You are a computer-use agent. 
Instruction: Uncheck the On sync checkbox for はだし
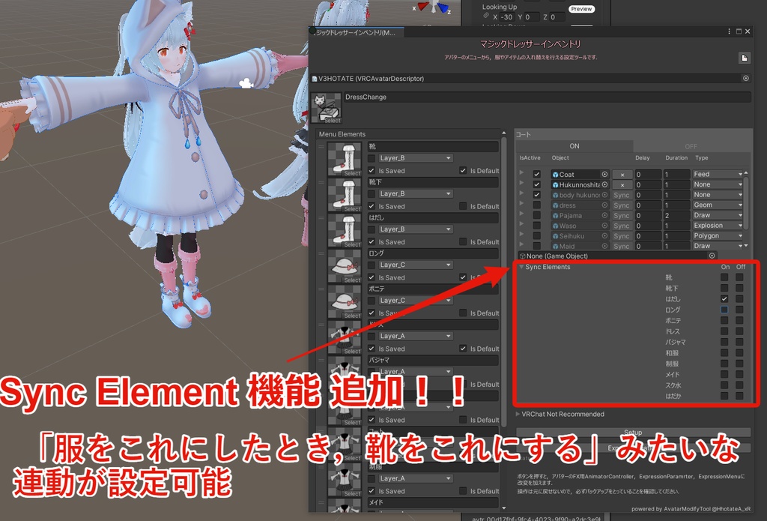[x=724, y=298]
